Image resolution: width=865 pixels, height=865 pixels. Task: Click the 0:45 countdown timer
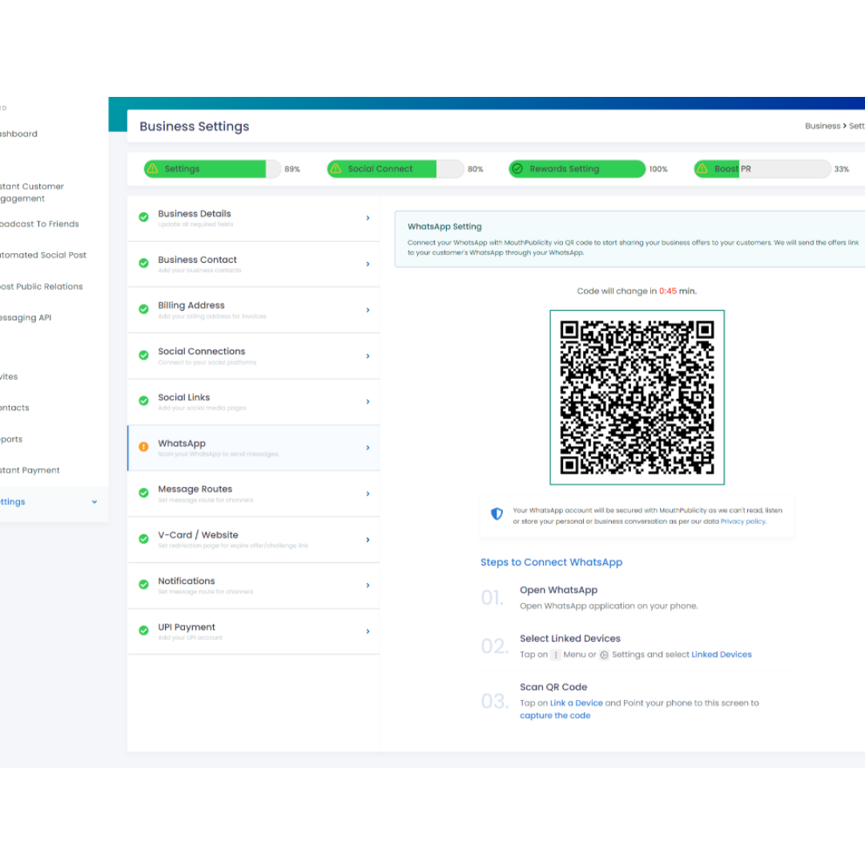[667, 292]
